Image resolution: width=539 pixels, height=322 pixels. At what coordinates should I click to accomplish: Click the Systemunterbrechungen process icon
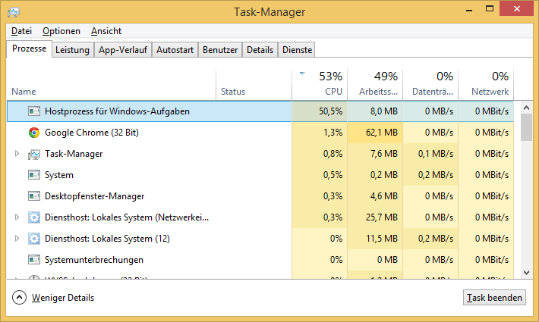(34, 260)
